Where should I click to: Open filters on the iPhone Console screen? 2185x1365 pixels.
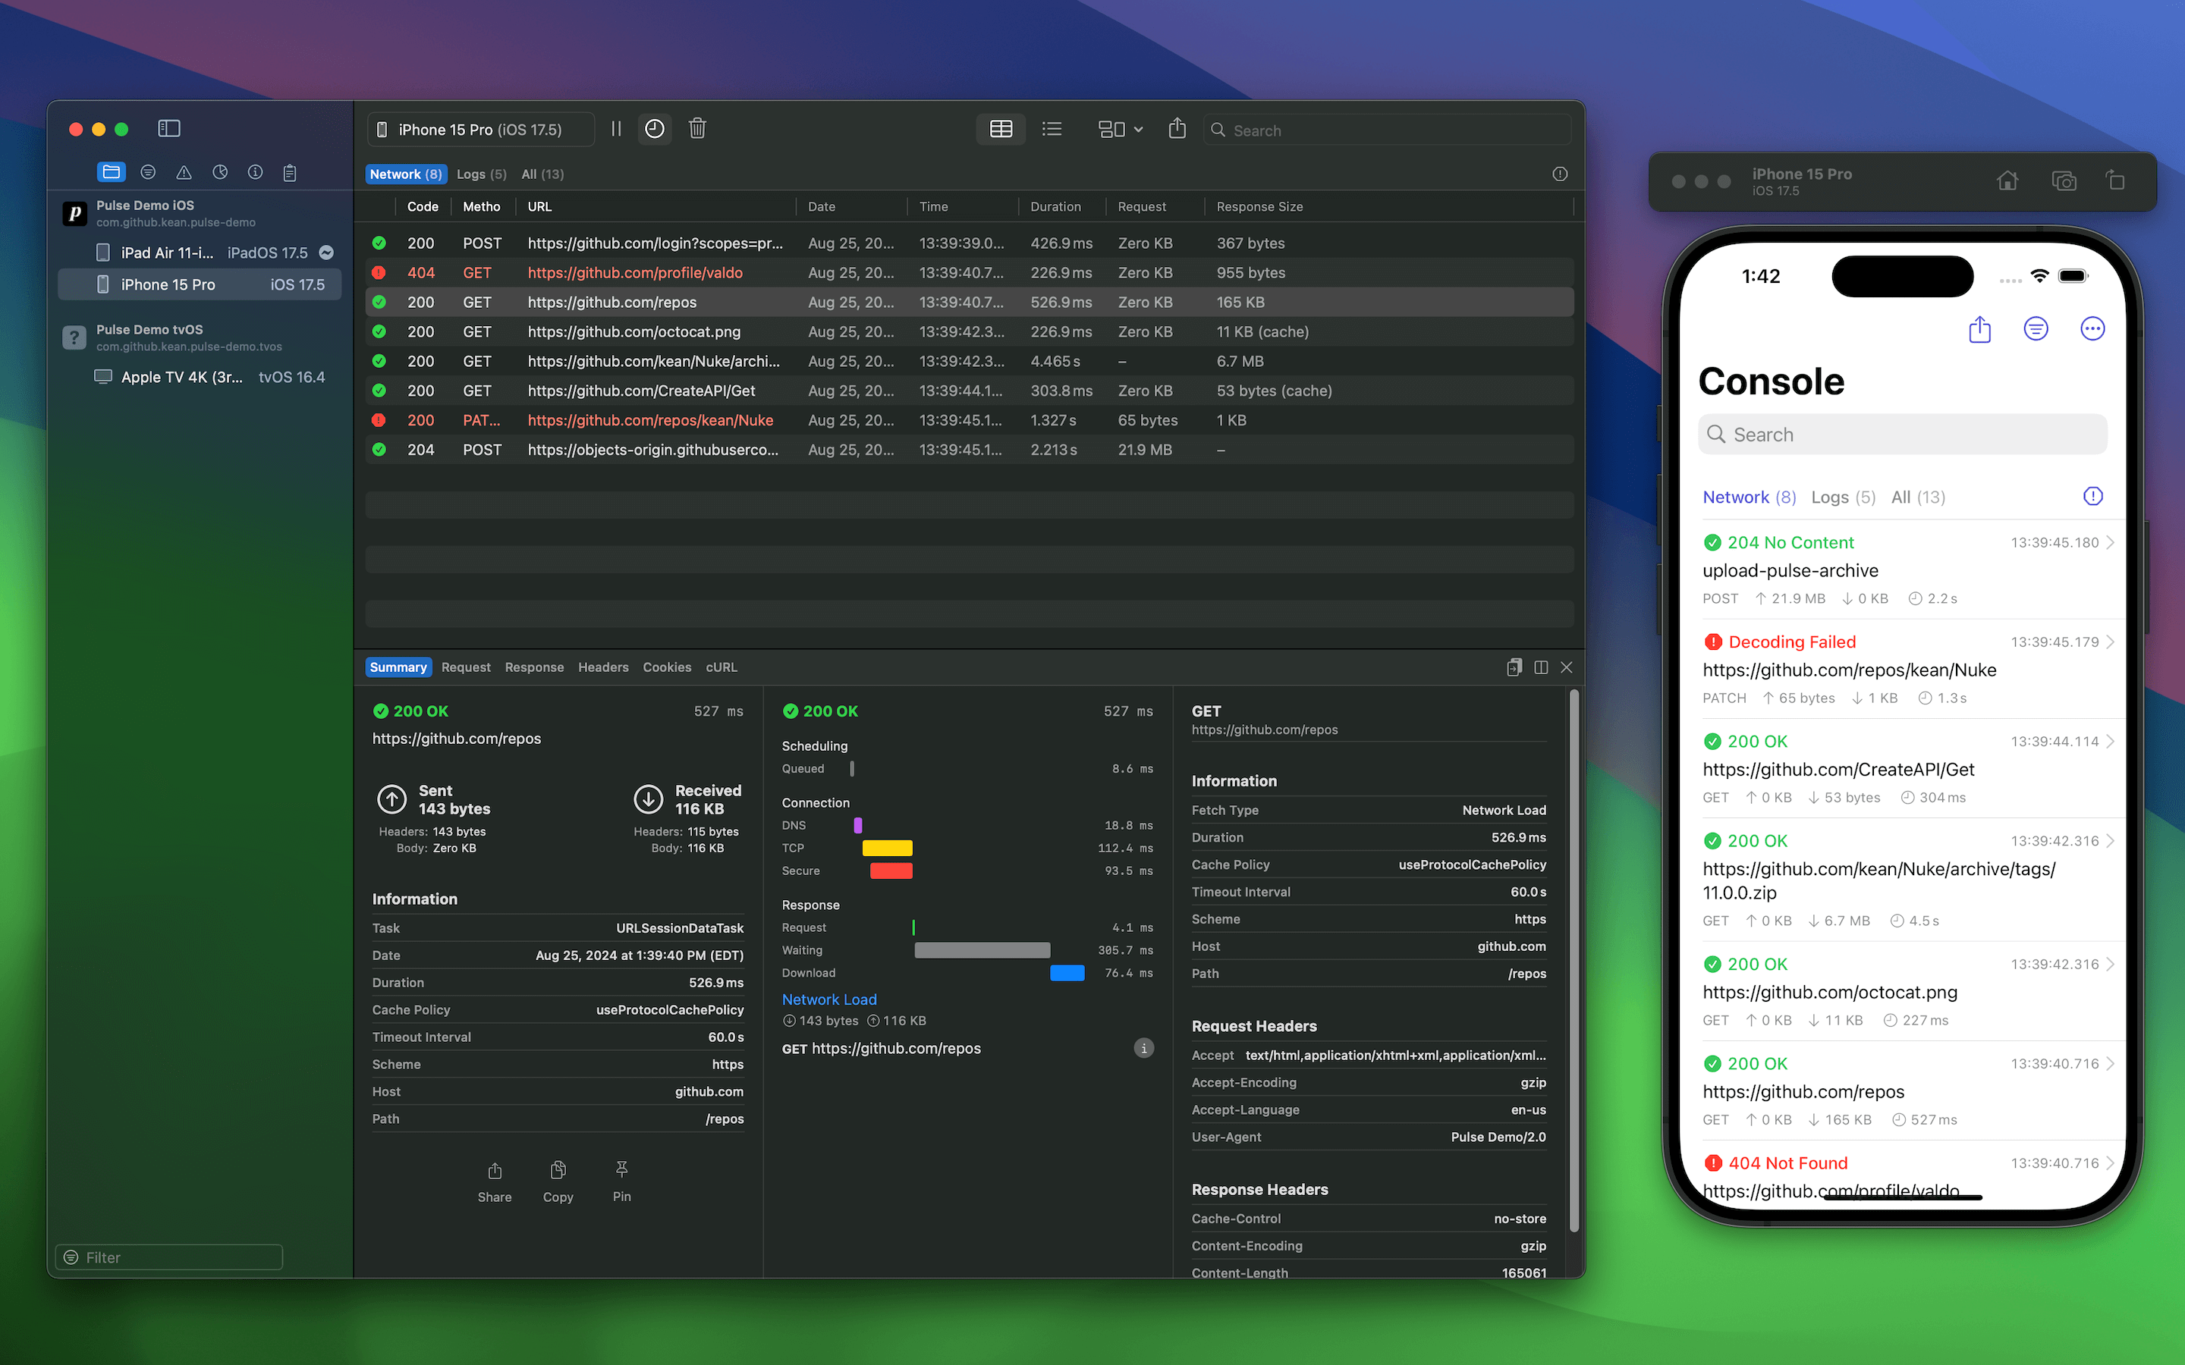click(x=2036, y=328)
